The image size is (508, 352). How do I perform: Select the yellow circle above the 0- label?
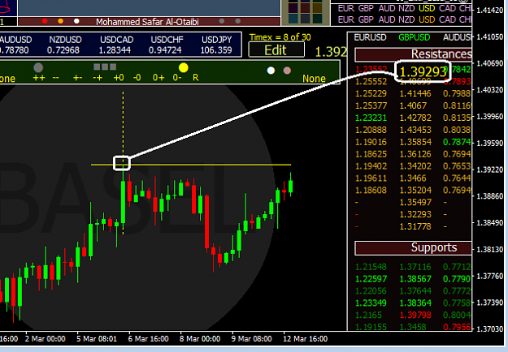184,67
